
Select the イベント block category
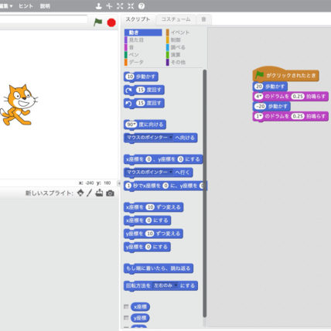[186, 32]
